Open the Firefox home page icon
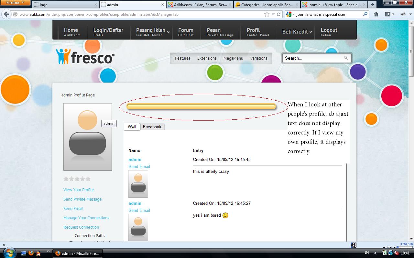The image size is (414, 258). tap(376, 14)
